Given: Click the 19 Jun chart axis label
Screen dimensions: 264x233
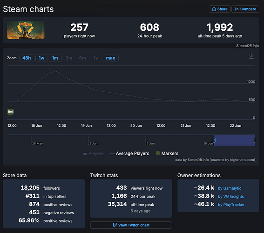Looking at the screenshot, I should pos(87,126).
